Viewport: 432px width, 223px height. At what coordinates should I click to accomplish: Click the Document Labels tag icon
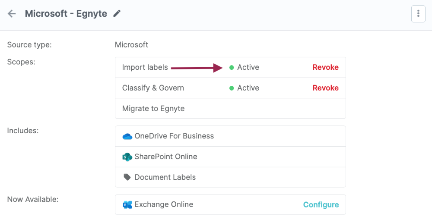tap(127, 177)
